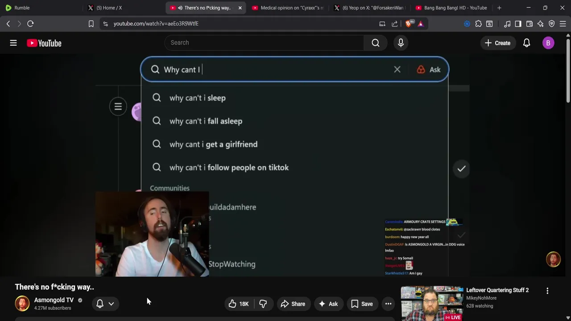This screenshot has width=571, height=321.
Task: Open notification preferences dropdown chevron
Action: (111, 304)
